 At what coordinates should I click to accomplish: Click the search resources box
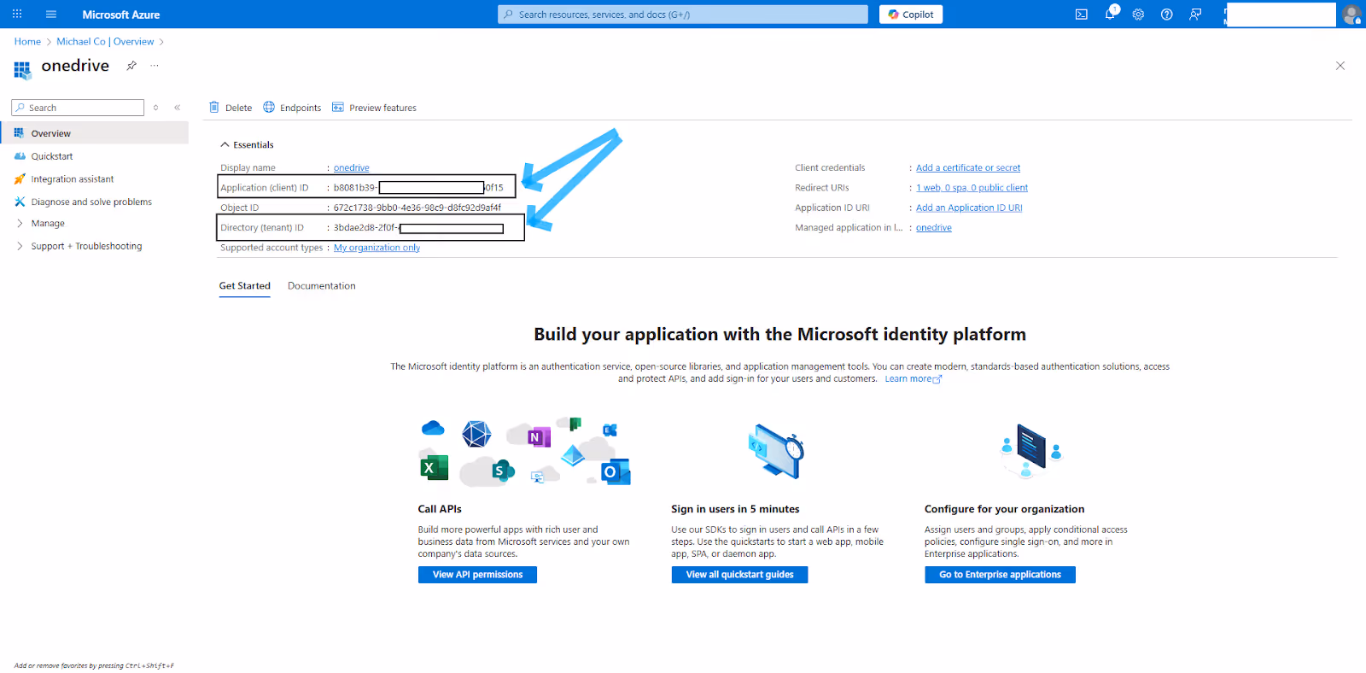(x=683, y=15)
